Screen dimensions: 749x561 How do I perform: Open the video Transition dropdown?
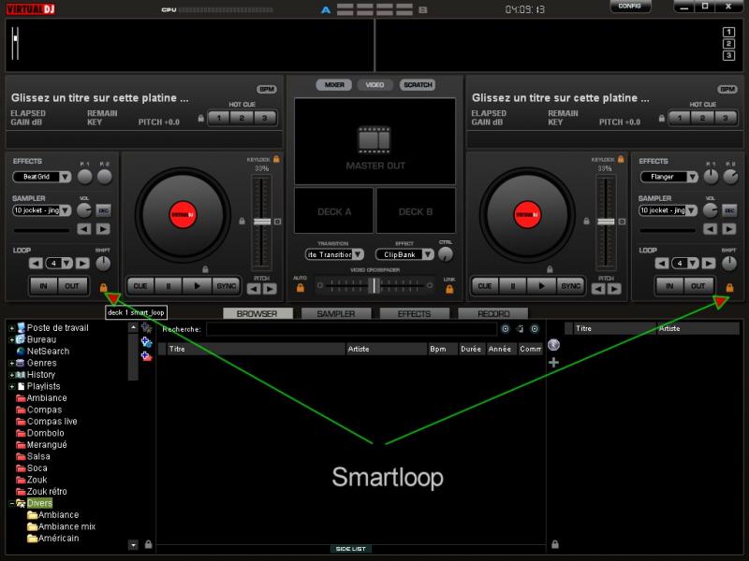(334, 254)
